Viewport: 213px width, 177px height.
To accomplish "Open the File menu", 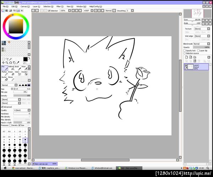I will coord(5,6).
